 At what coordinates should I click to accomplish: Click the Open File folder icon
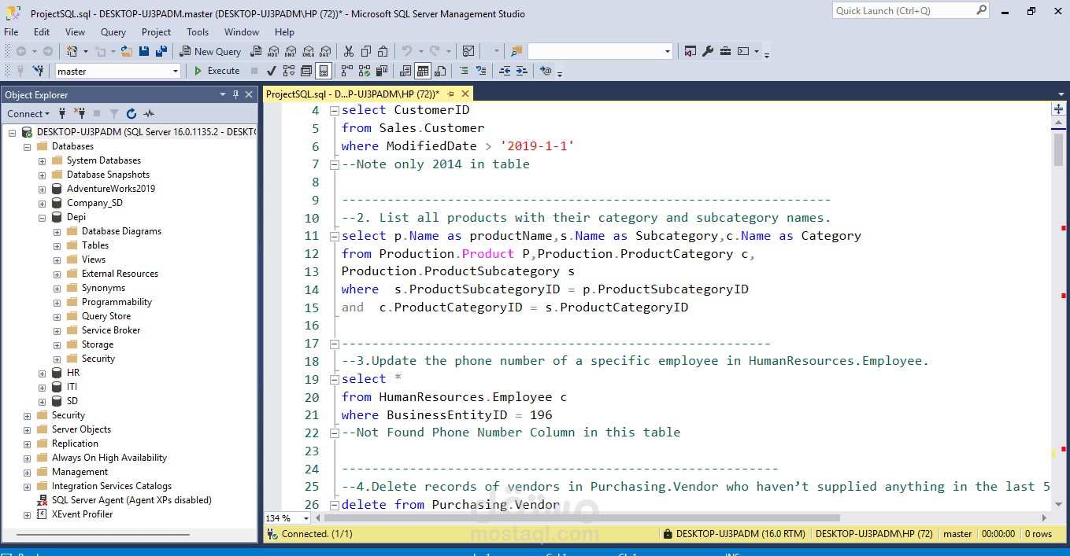pos(126,51)
